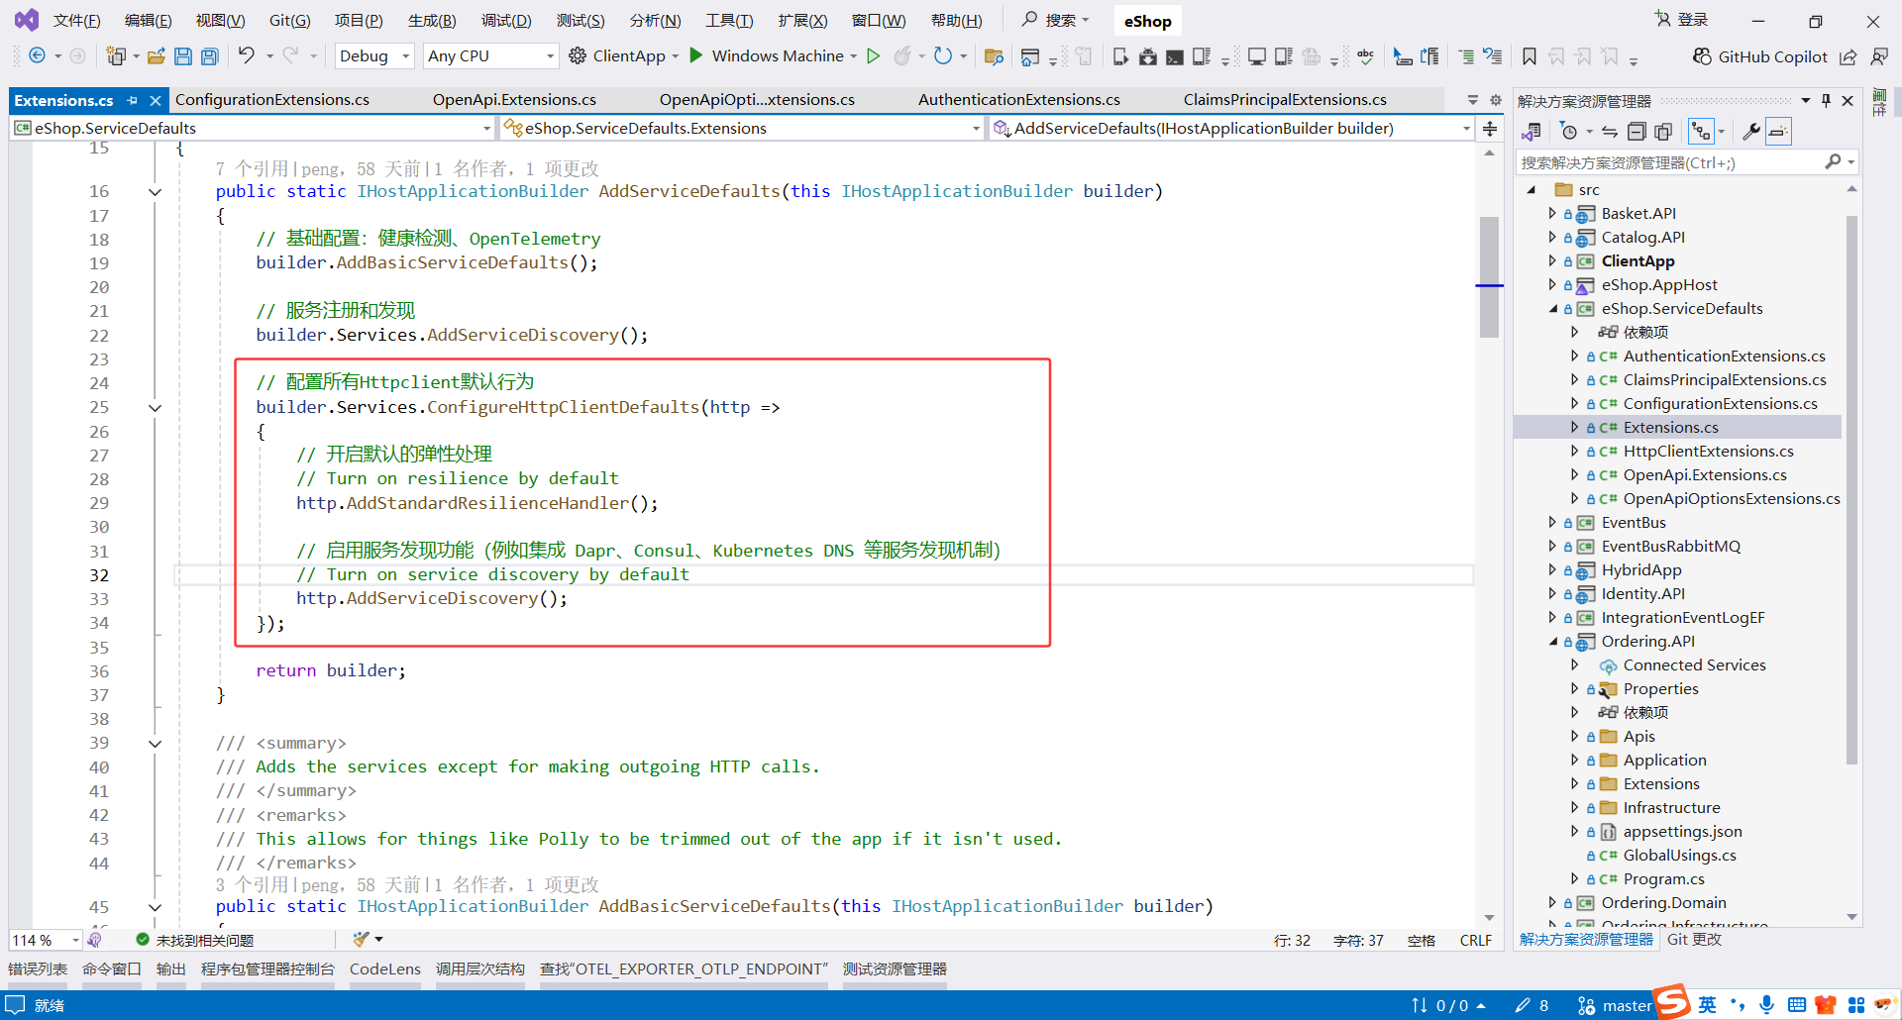Image resolution: width=1902 pixels, height=1020 pixels.
Task: Open the 错误列表 panel tab
Action: click(38, 969)
